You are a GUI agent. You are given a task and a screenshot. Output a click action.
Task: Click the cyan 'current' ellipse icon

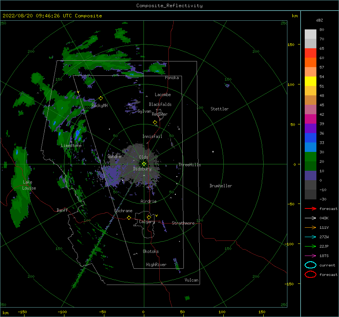tap(310, 265)
